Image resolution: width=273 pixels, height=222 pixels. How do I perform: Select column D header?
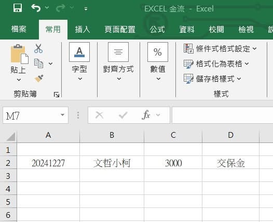230,135
